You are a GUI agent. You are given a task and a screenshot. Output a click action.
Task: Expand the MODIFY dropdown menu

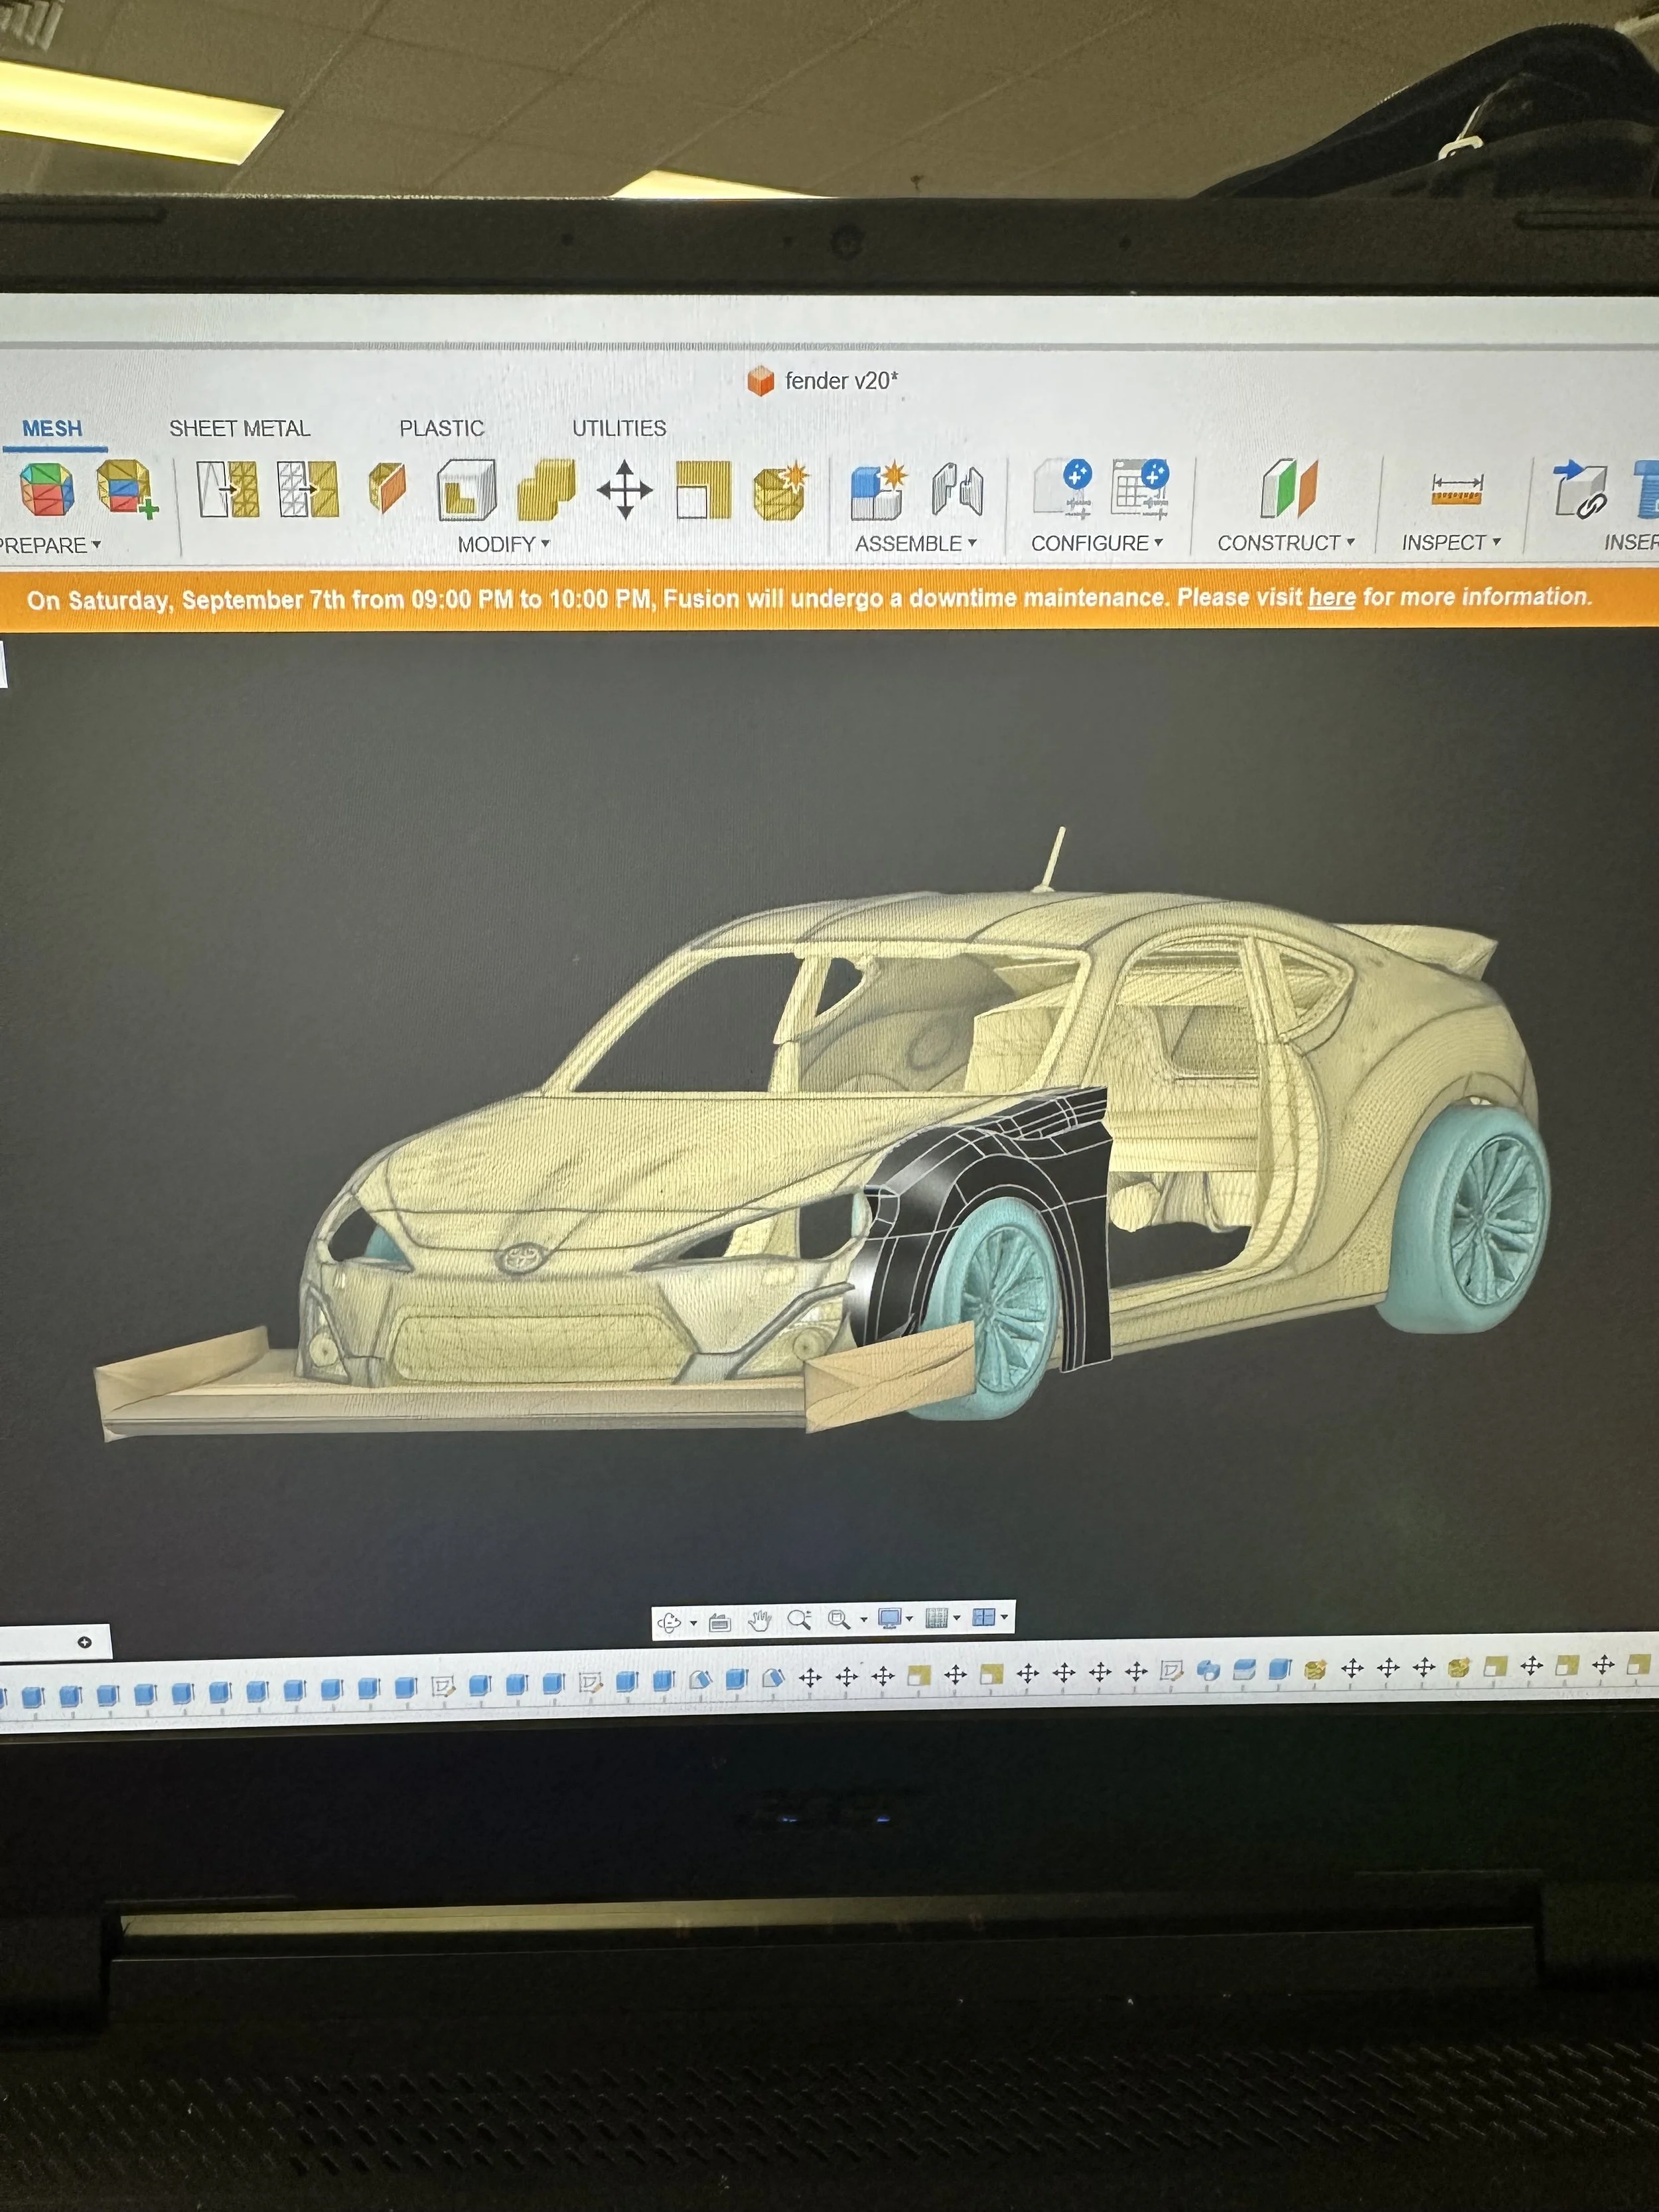pos(503,545)
